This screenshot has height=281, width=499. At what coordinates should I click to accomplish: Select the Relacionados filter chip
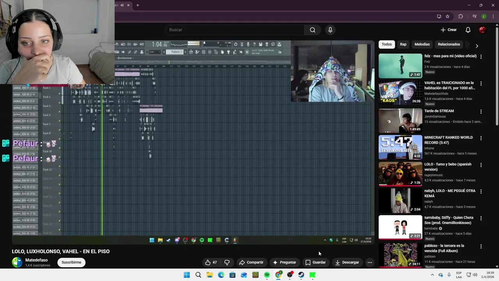point(449,44)
